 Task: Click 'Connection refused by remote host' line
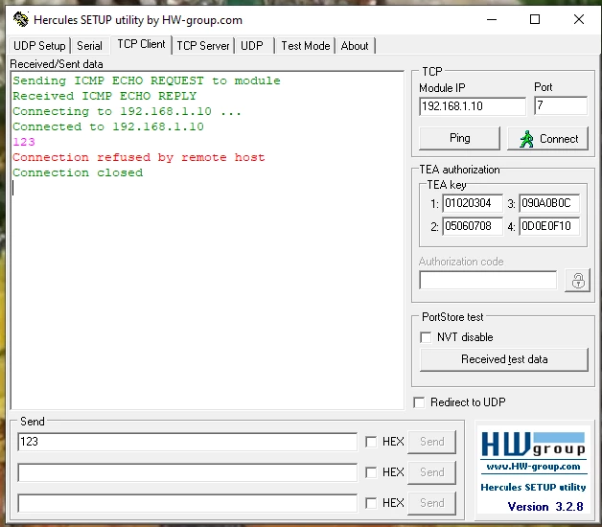click(139, 157)
